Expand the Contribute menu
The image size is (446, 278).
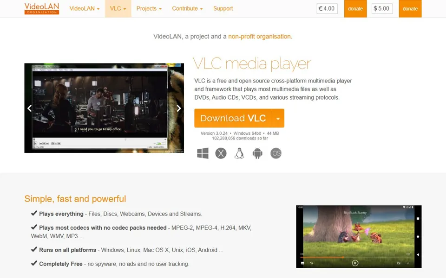click(187, 8)
